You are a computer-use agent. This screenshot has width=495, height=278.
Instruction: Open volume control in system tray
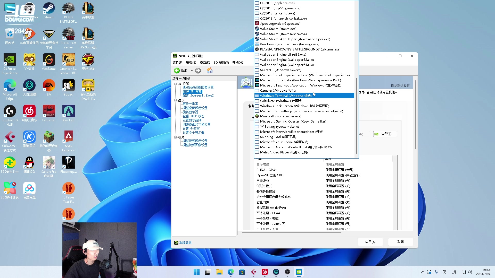coord(470,272)
